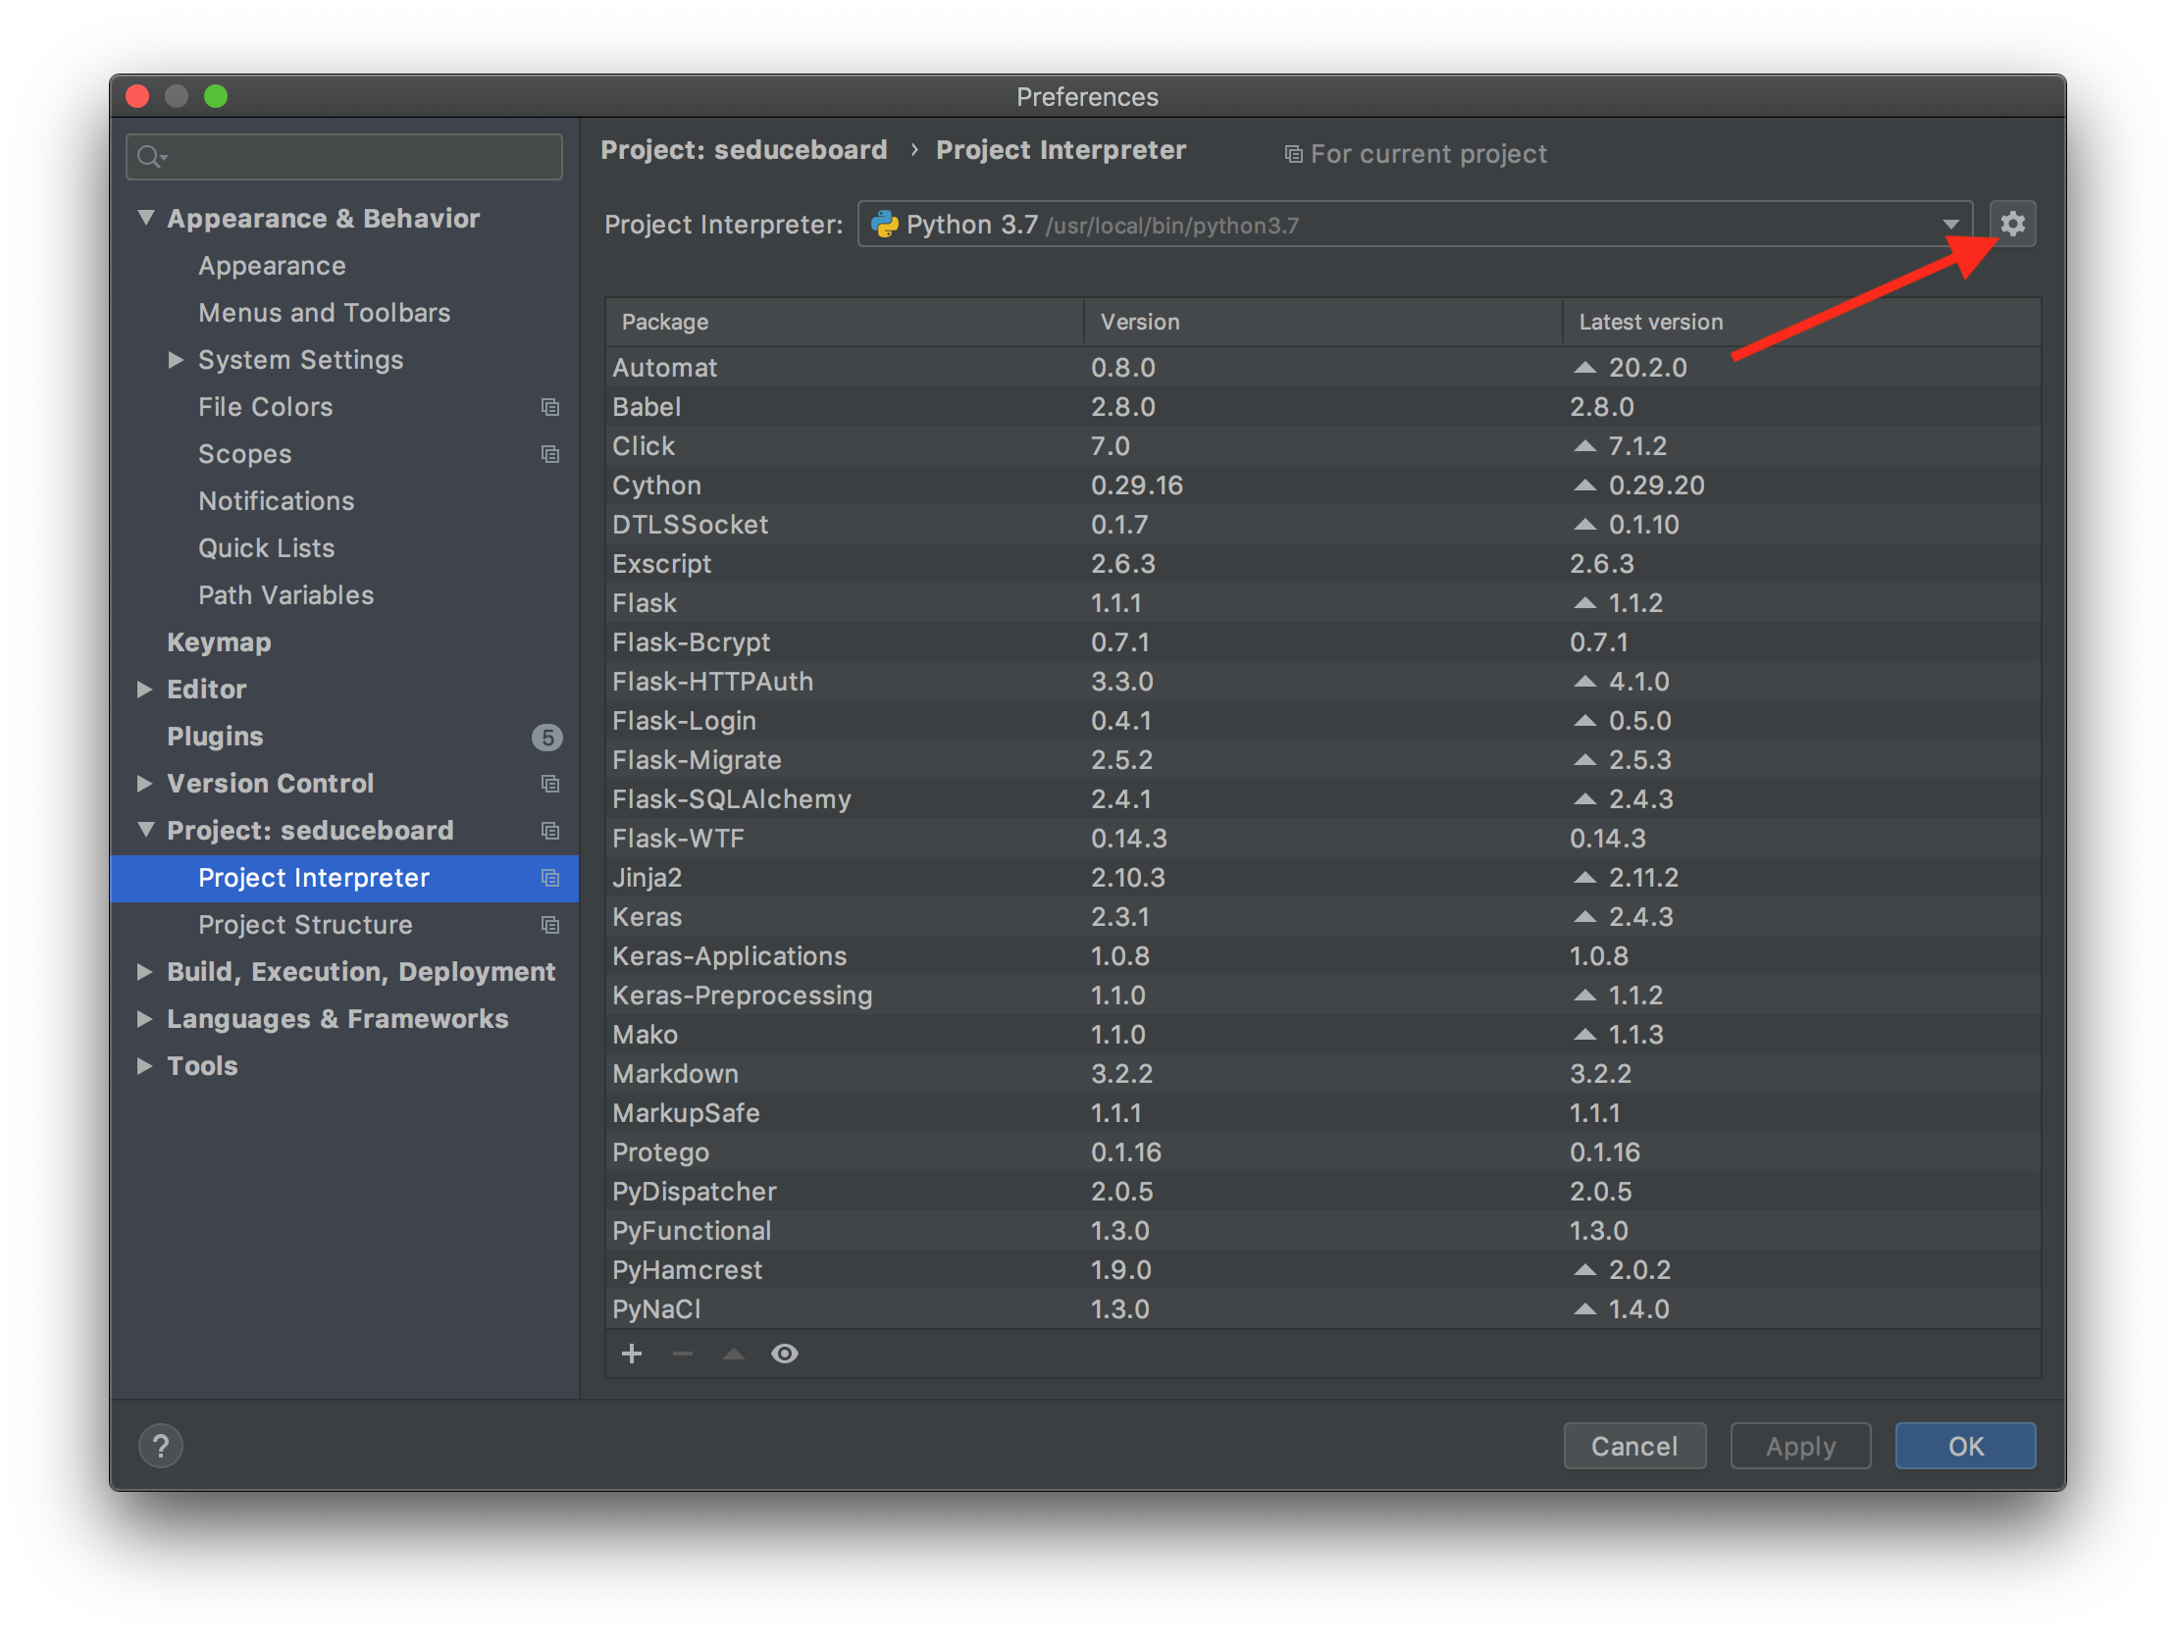This screenshot has width=2176, height=1636.
Task: Open the Plugins settings page
Action: pyautogui.click(x=215, y=737)
